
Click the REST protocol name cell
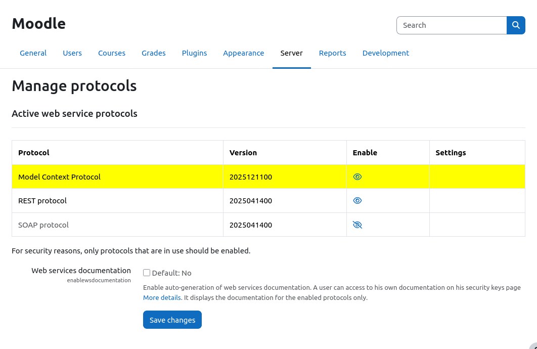[117, 201]
